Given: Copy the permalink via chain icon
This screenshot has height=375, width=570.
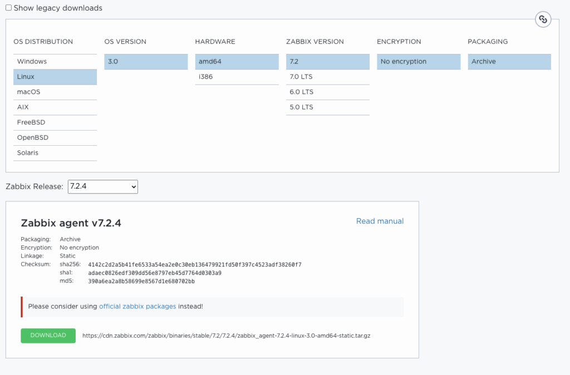Looking at the screenshot, I should point(543,19).
